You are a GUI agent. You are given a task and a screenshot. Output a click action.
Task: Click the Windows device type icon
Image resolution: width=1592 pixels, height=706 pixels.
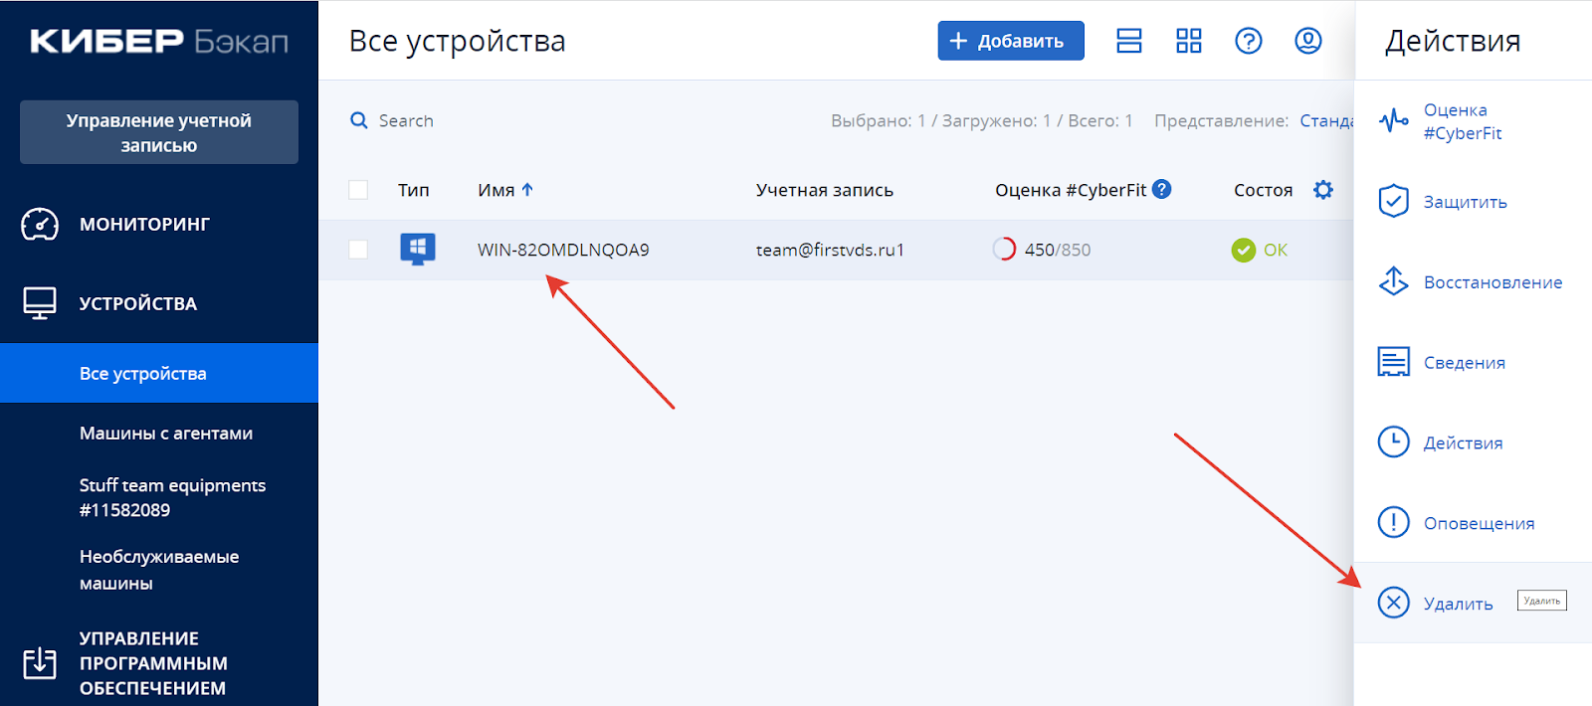coord(417,249)
